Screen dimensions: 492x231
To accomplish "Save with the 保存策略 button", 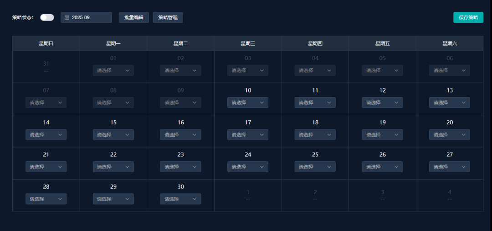I will point(468,18).
